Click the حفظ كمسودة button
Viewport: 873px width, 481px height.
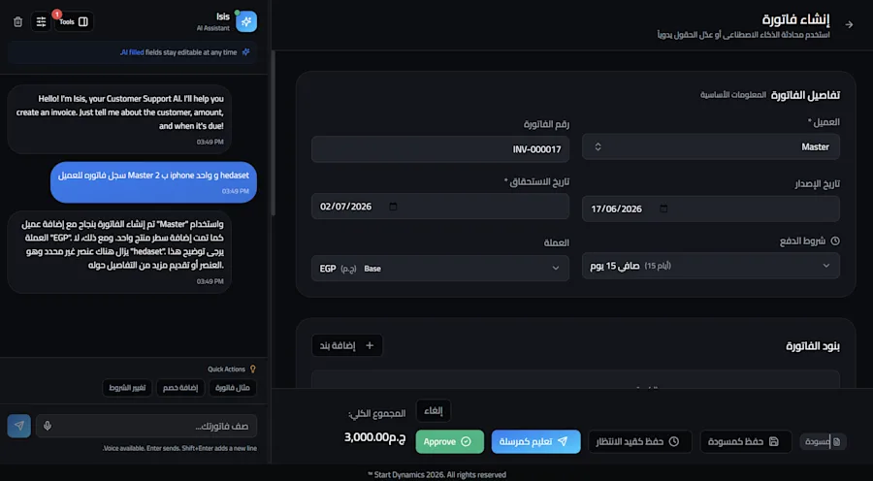(x=746, y=441)
